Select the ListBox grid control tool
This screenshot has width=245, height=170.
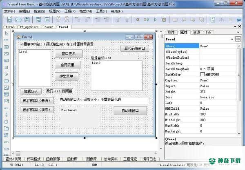[x=6, y=94]
